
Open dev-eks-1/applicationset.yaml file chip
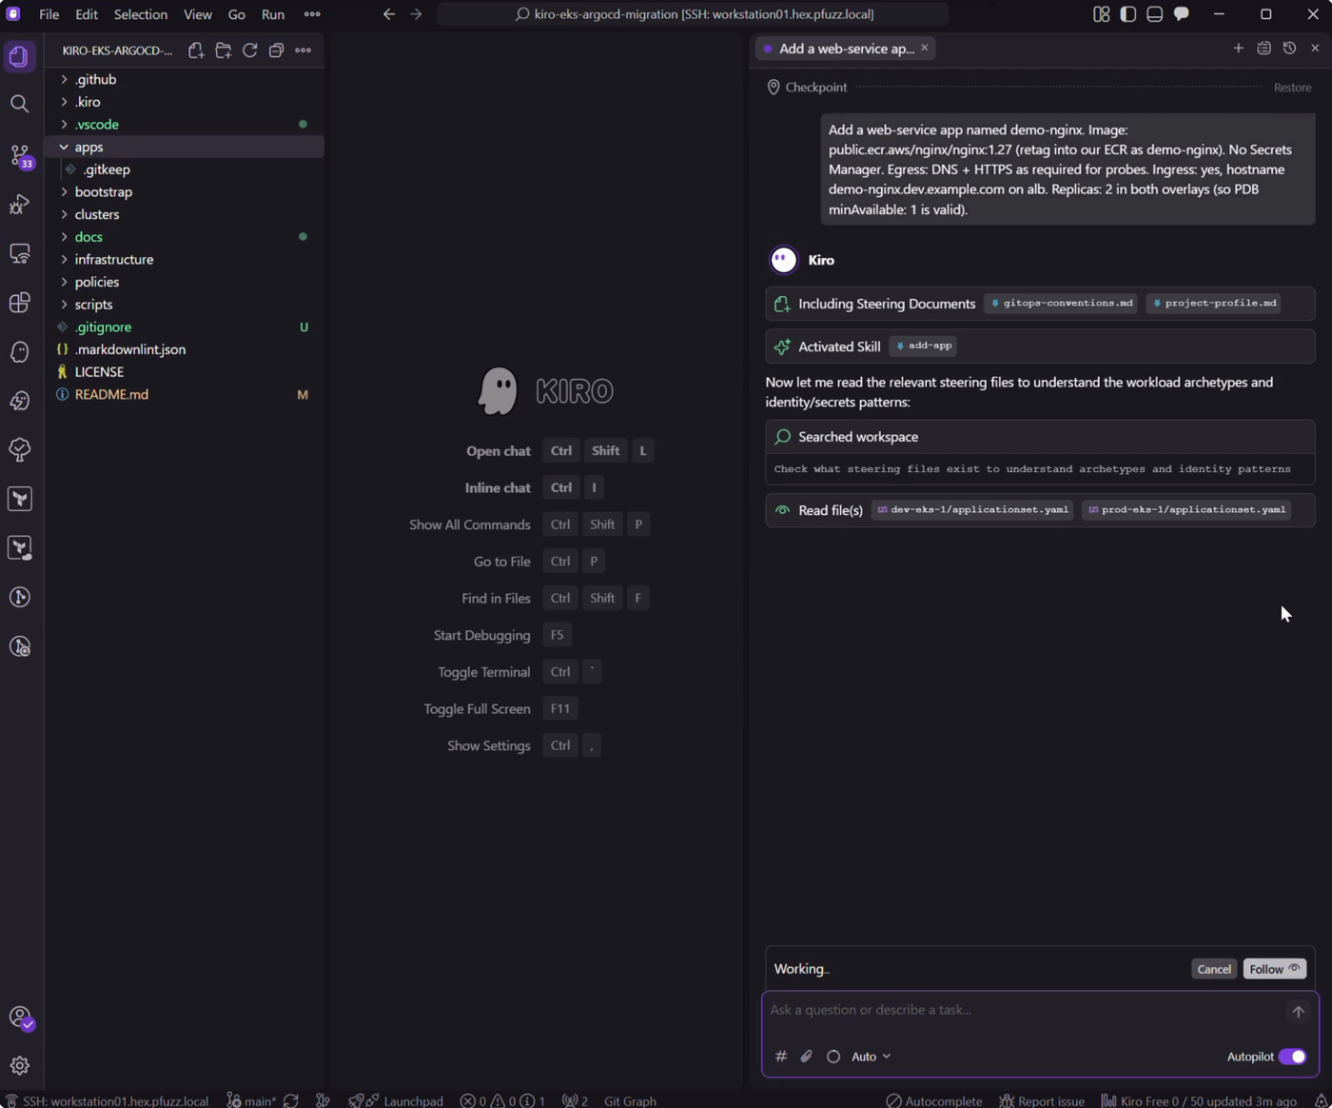click(972, 510)
